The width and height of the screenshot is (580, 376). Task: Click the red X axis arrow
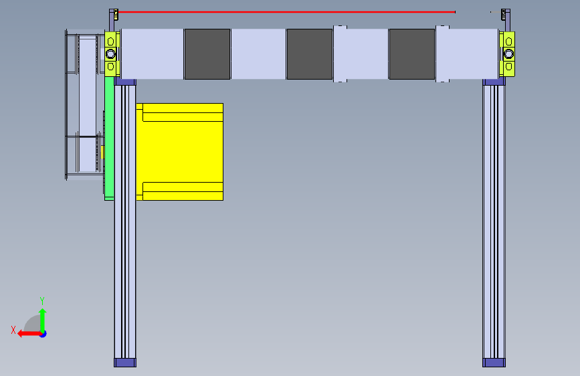click(x=29, y=334)
